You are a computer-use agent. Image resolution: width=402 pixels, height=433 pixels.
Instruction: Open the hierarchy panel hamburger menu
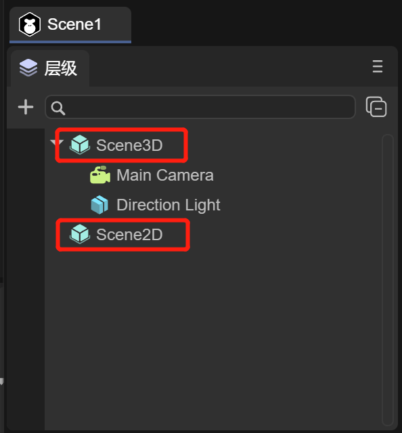tap(378, 66)
